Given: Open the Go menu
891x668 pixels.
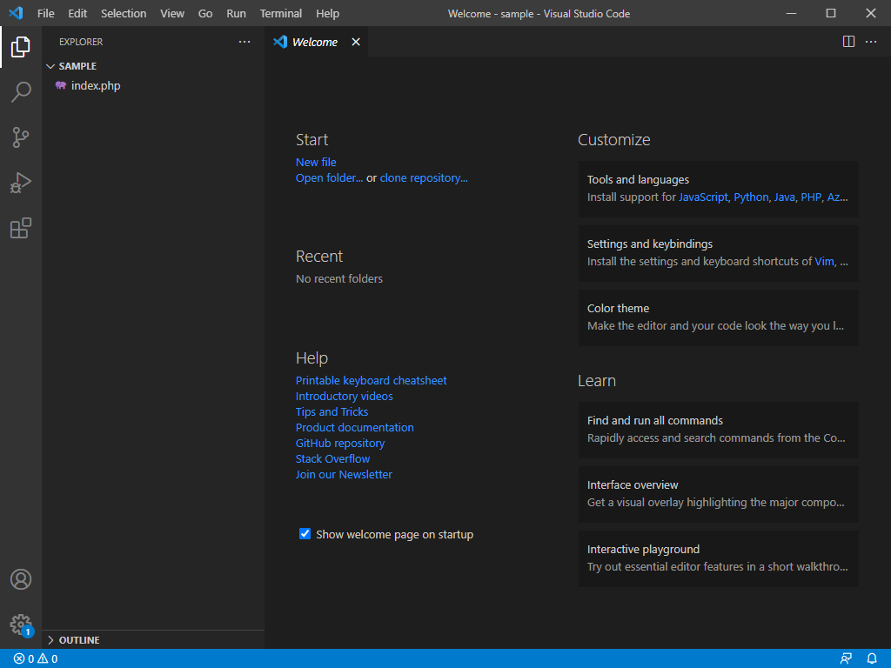Looking at the screenshot, I should coord(205,14).
